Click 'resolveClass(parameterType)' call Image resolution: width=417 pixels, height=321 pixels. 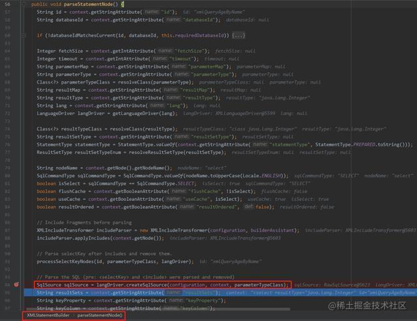click(156, 82)
